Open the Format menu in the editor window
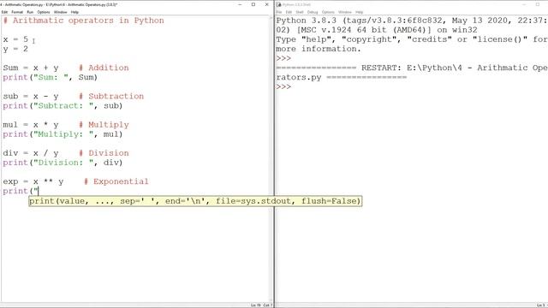Viewport: 548px width, 308px height. point(17,12)
